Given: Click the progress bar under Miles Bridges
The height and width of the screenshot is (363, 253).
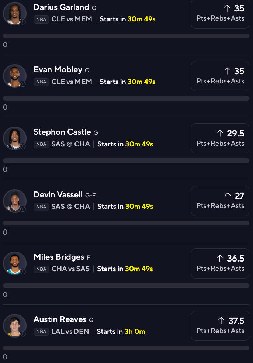Looking at the screenshot, I should click(x=126, y=286).
